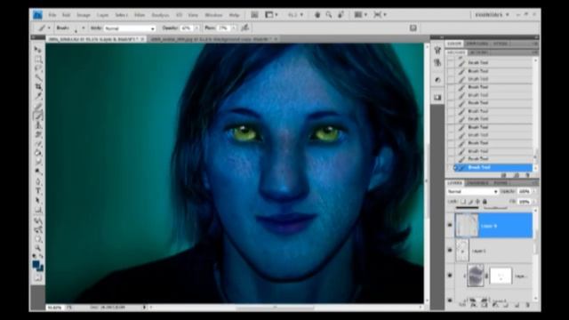569x320 pixels.
Task: Select the Quick Selection tool
Action: coord(37,77)
